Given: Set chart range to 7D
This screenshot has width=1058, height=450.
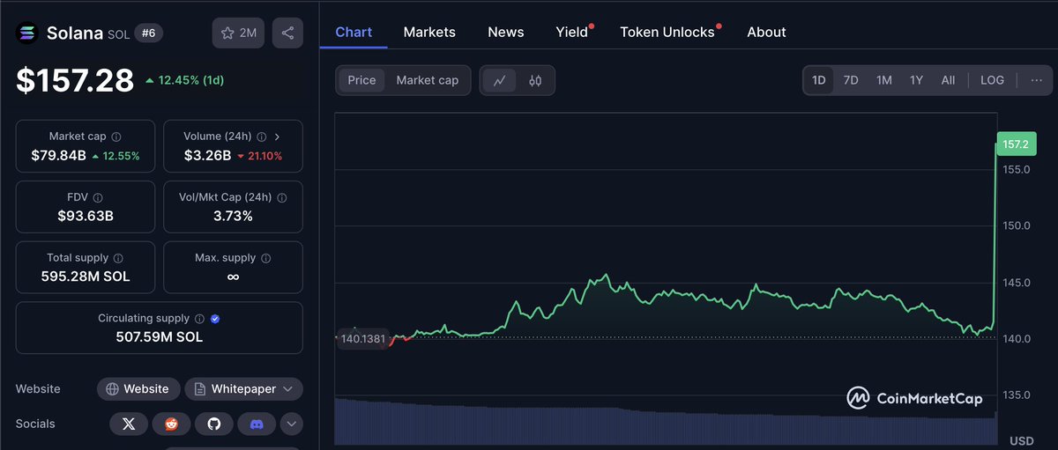Looking at the screenshot, I should (851, 80).
